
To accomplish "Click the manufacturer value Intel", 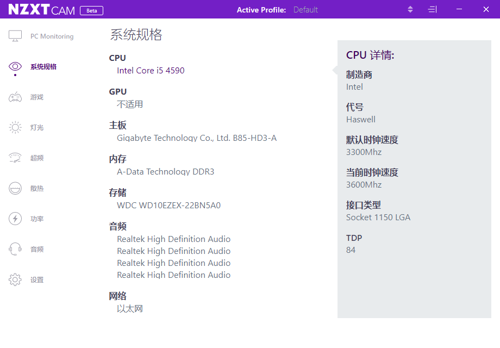I will 354,87.
